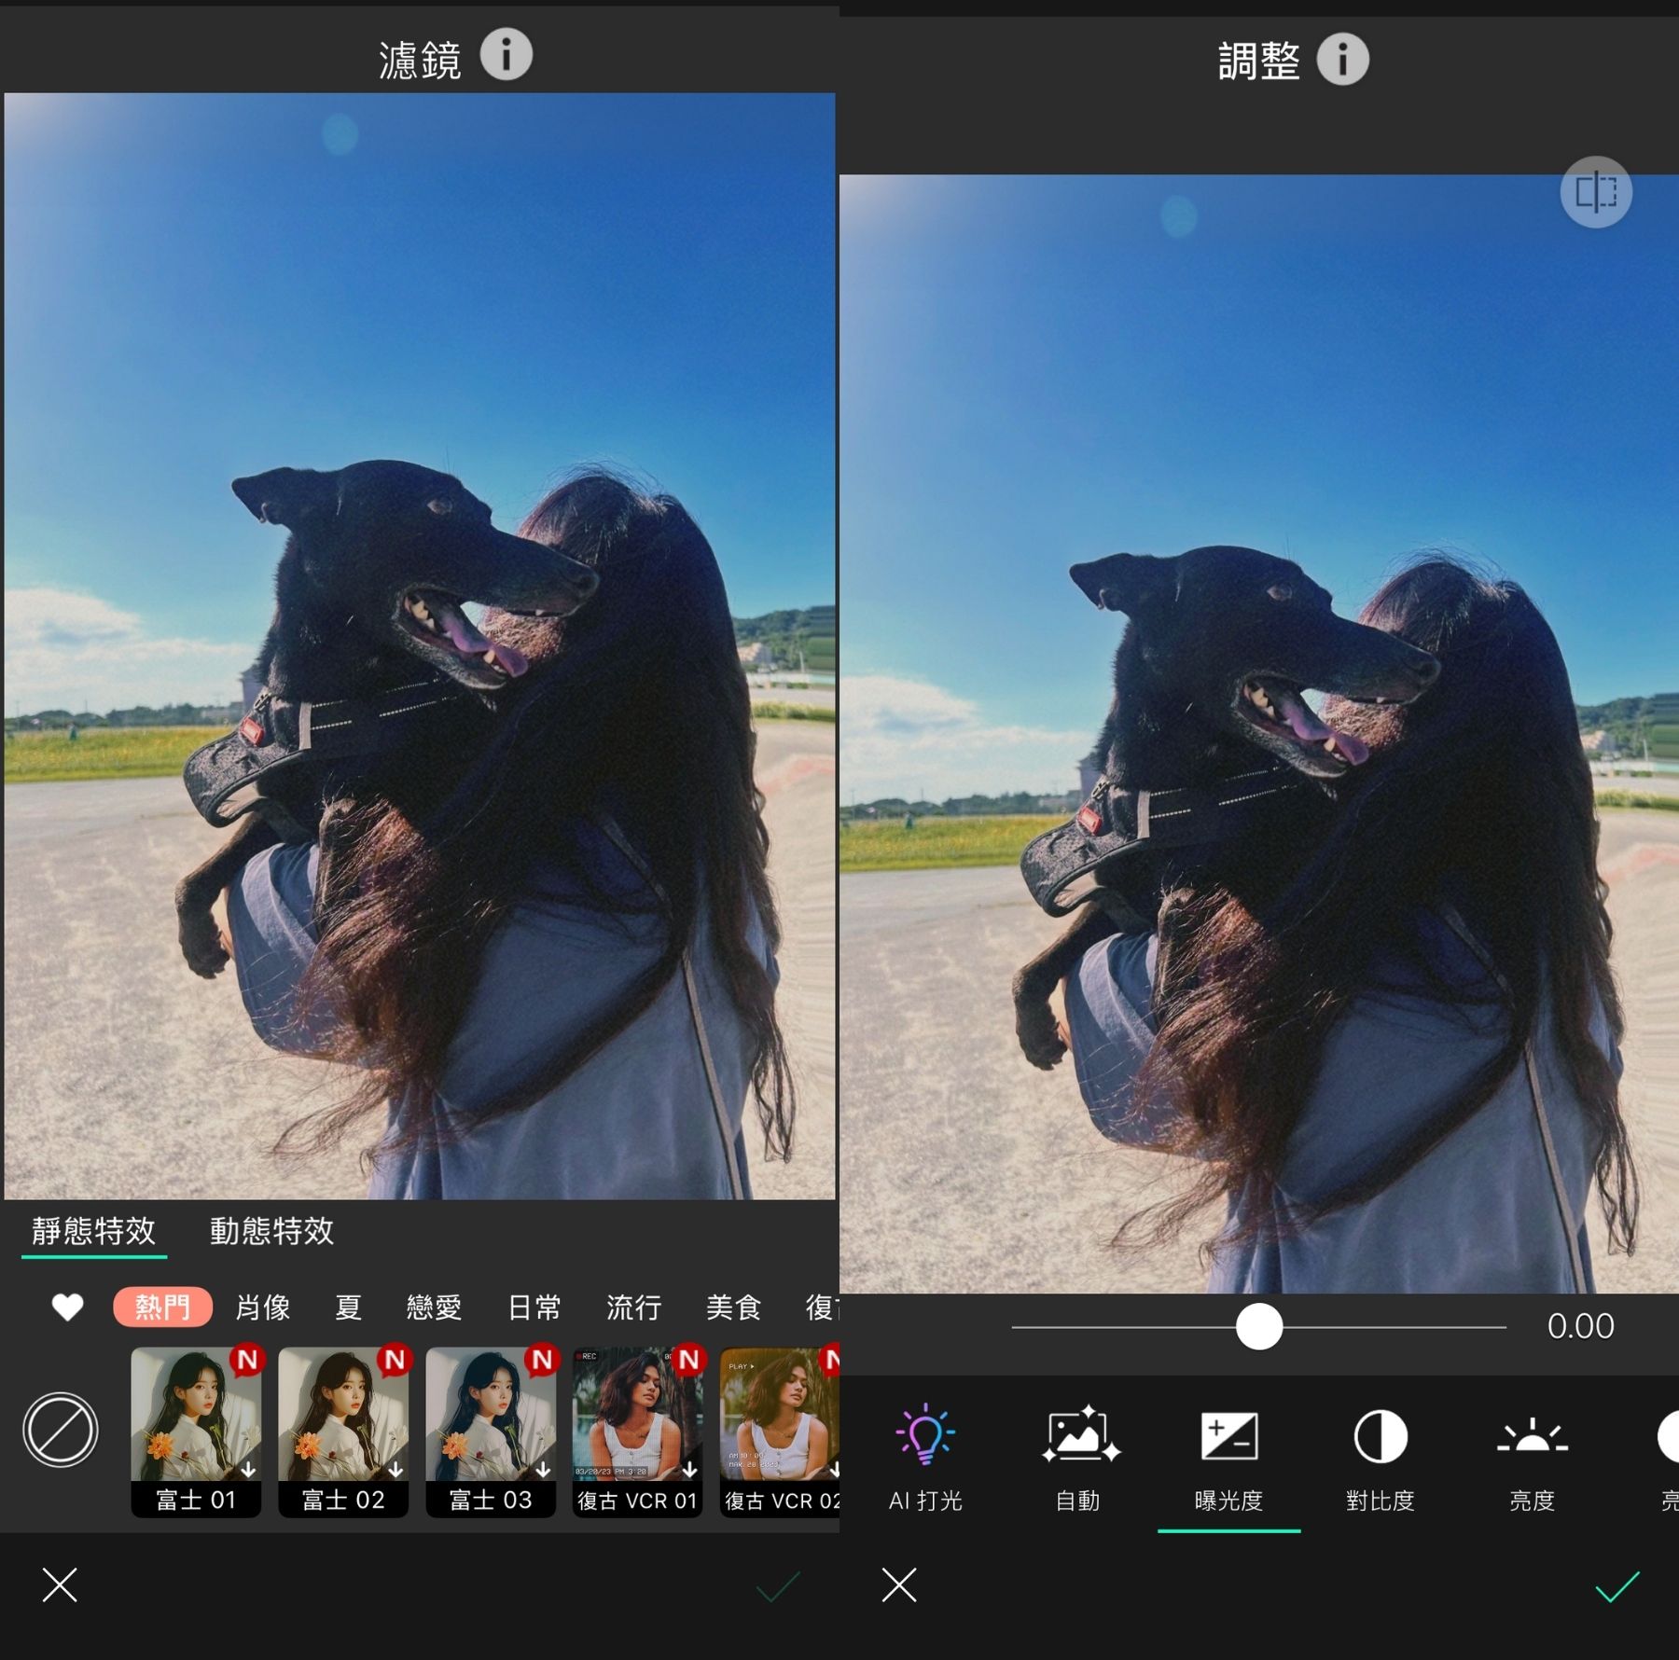Apply the 復古 VCR 01 filter thumbnail
The image size is (1679, 1660).
coord(637,1430)
